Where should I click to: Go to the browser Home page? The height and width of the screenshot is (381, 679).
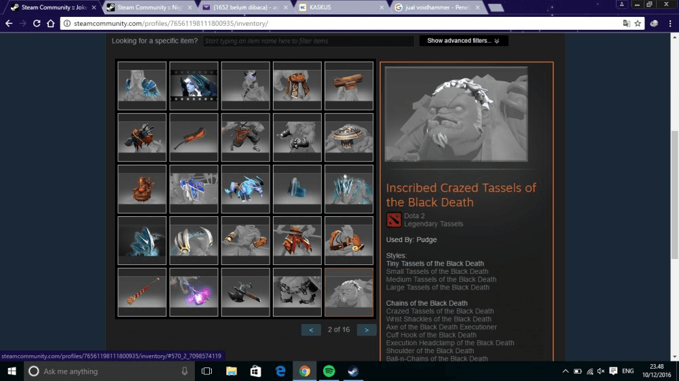51,23
